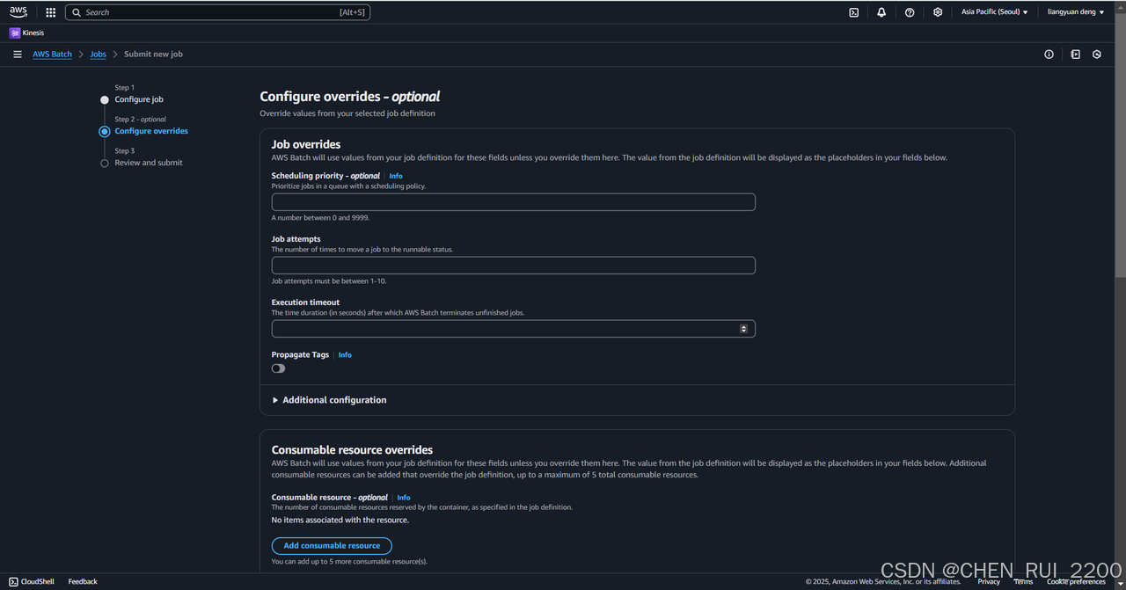Open the info panel icon at top right

1049,55
